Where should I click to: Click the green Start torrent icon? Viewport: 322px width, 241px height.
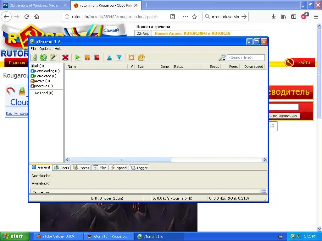point(78,57)
